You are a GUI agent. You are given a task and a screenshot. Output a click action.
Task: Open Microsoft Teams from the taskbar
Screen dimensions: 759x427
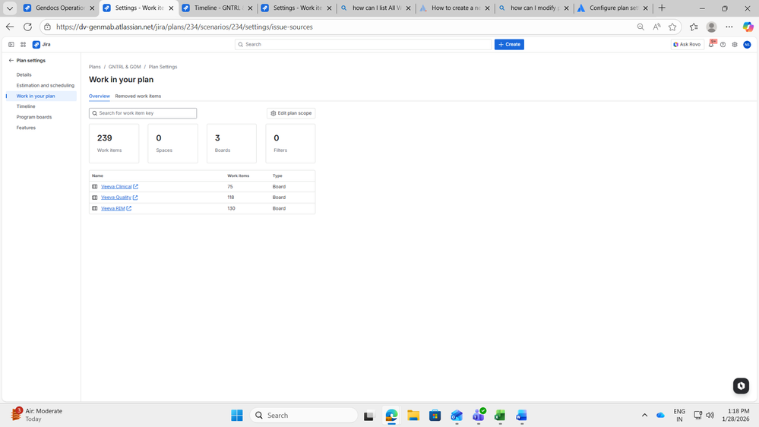(x=478, y=416)
